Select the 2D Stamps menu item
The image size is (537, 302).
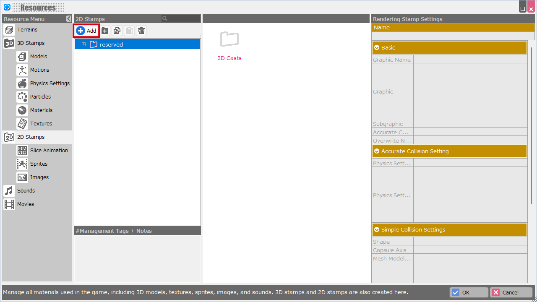click(31, 137)
